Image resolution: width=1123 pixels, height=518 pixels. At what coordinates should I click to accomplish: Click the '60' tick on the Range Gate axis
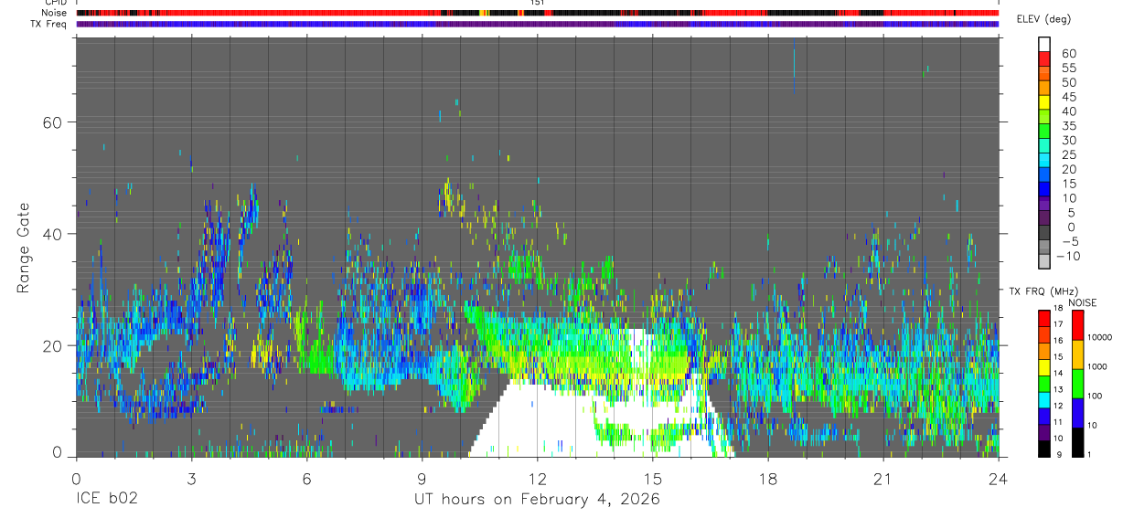click(51, 122)
